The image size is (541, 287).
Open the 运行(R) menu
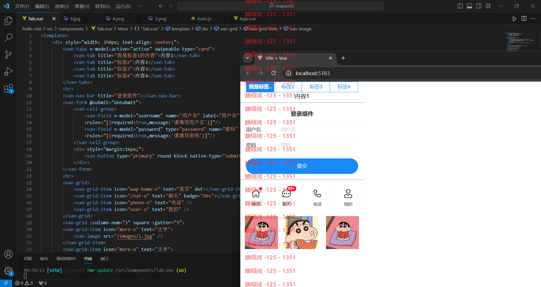(x=123, y=6)
